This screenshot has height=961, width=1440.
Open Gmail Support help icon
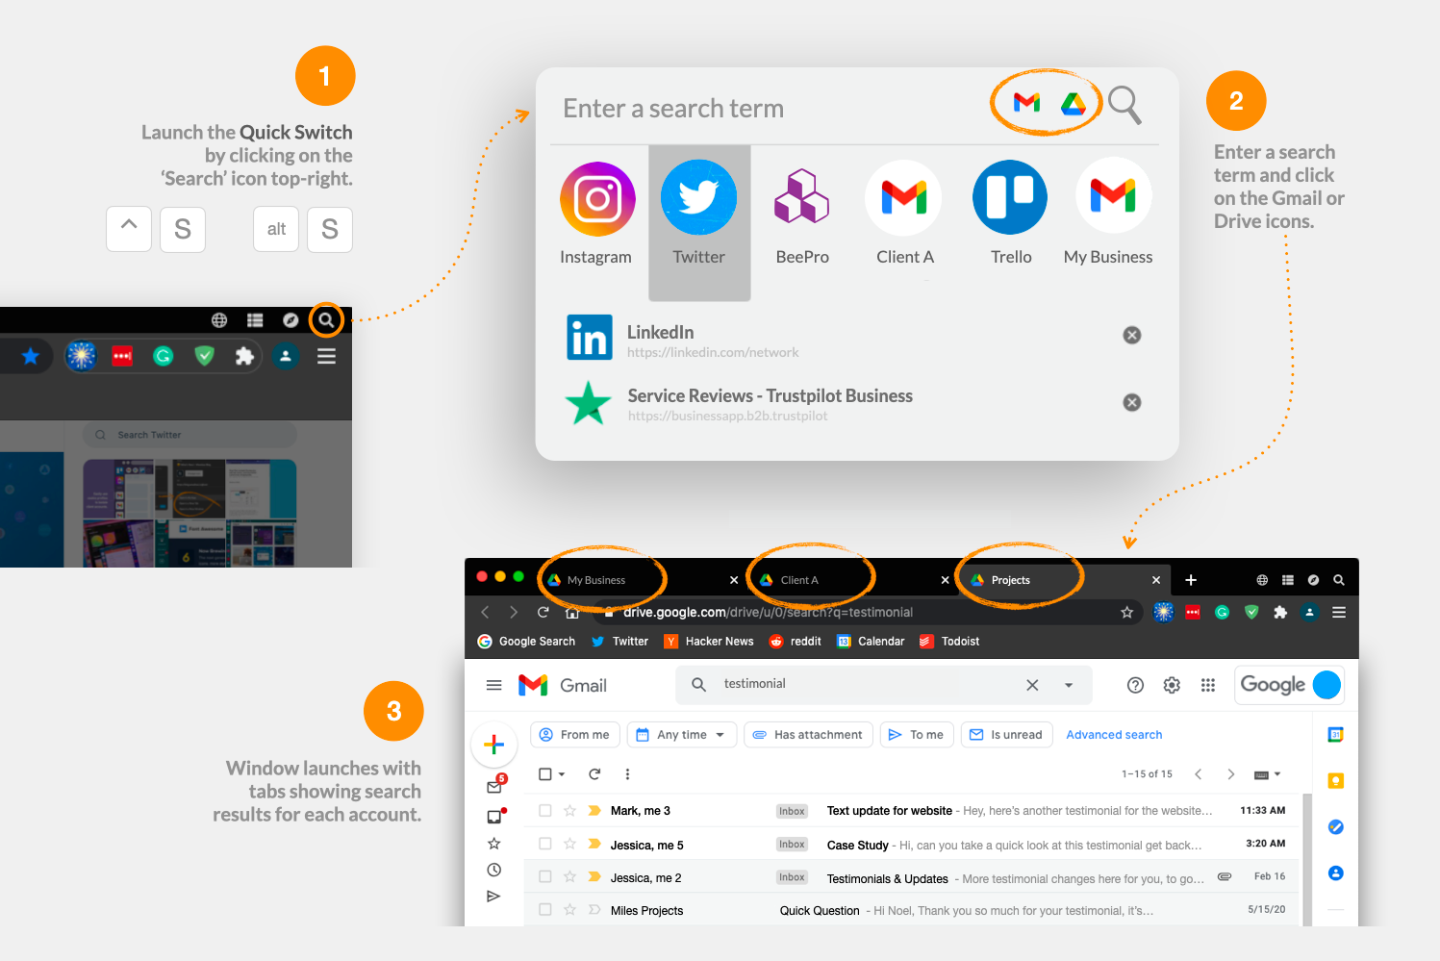pyautogui.click(x=1135, y=685)
